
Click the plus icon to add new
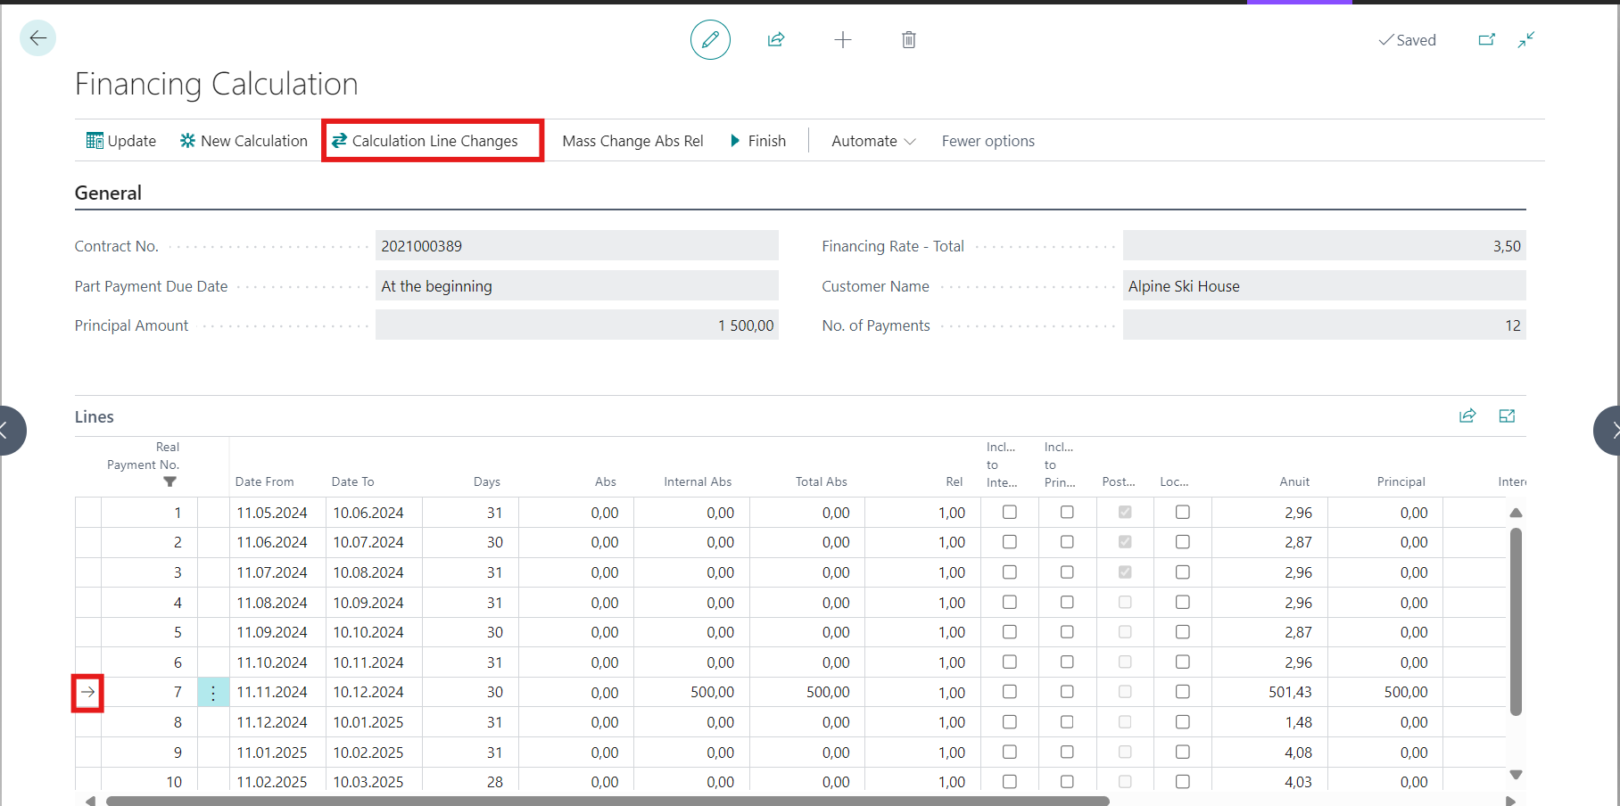click(842, 40)
